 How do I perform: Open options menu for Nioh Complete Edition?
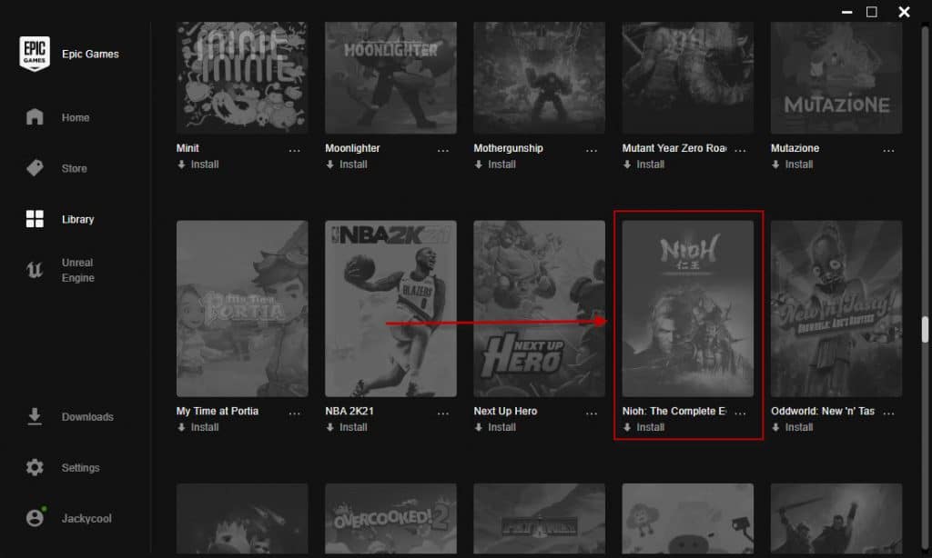(x=740, y=414)
